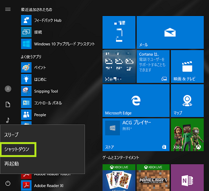Open the ストア ACG プレイヤー tile
This screenshot has width=209, height=191.
(136, 134)
